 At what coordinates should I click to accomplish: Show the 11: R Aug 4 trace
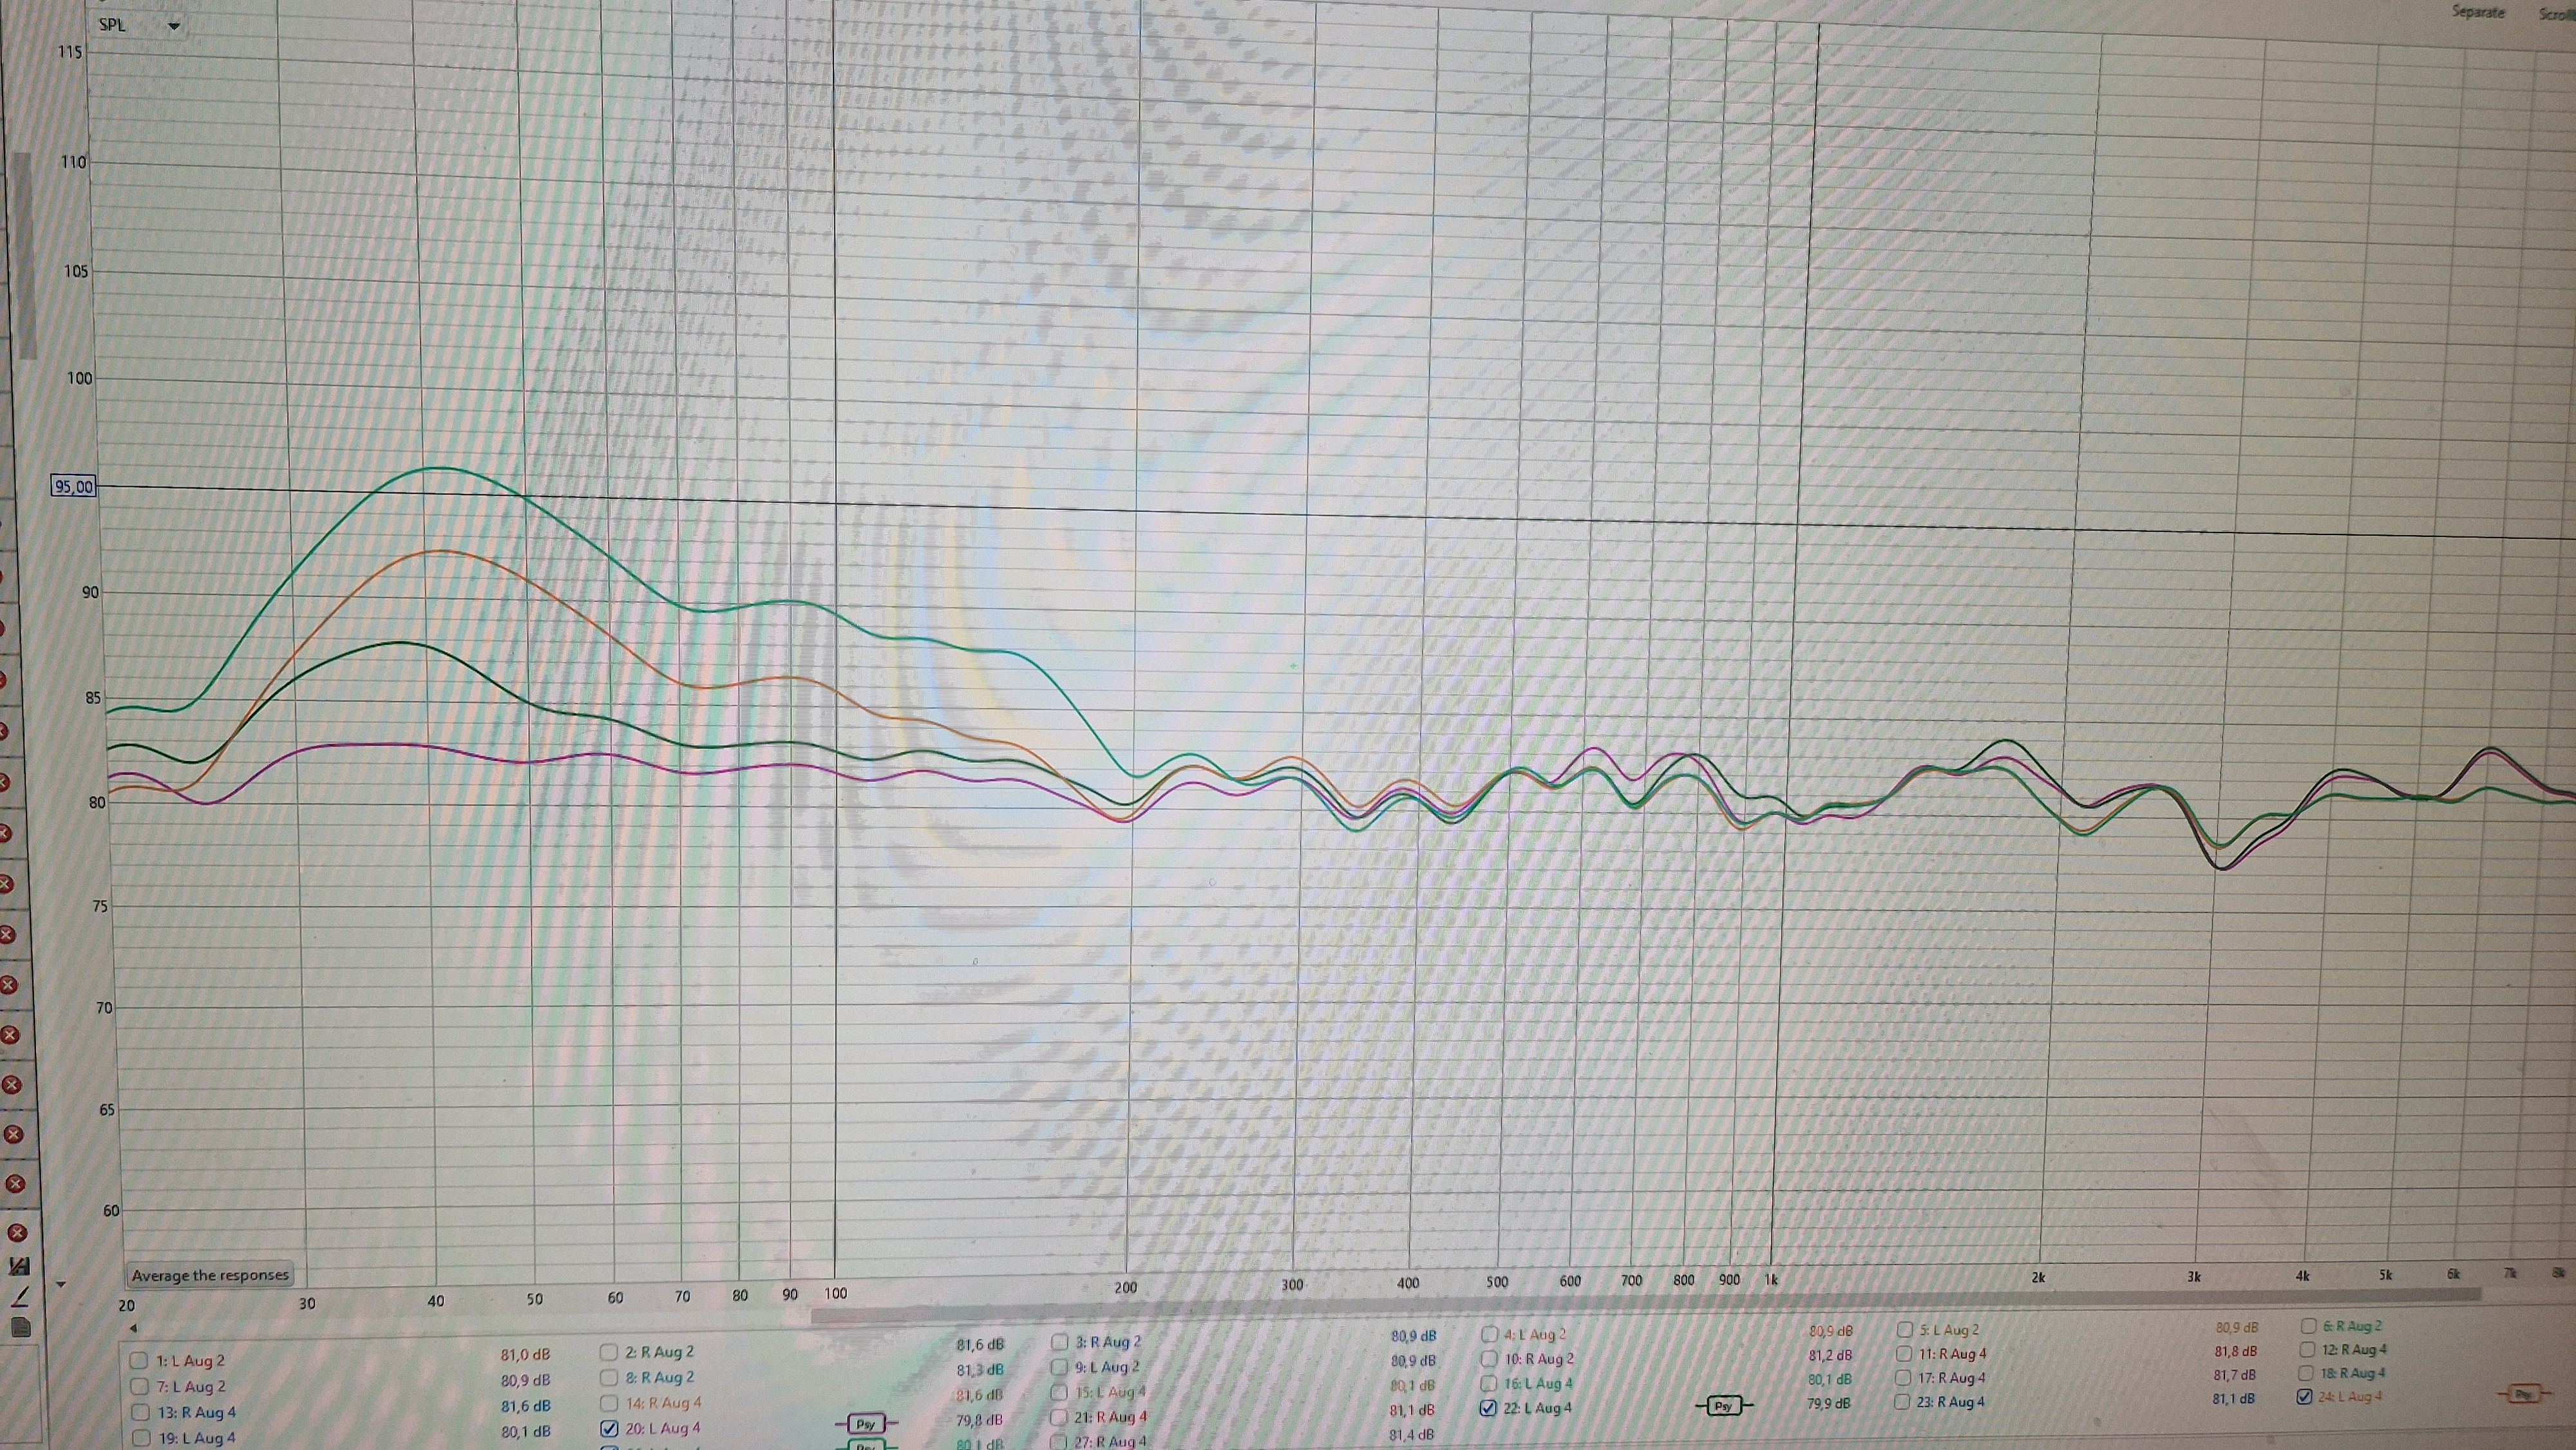pos(1904,1354)
